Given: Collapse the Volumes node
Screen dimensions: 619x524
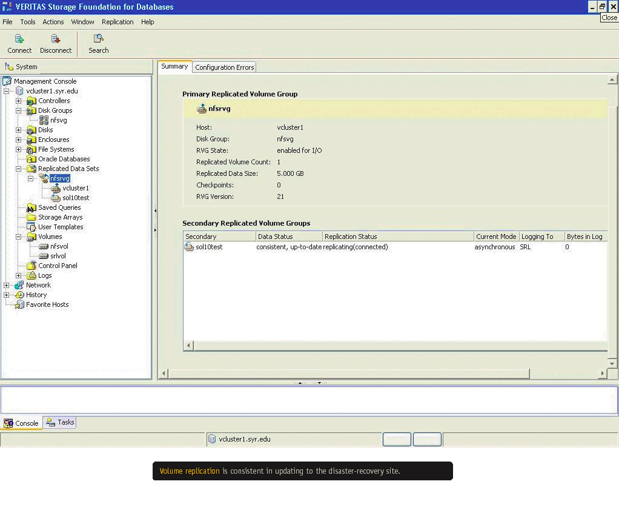Looking at the screenshot, I should (x=19, y=237).
